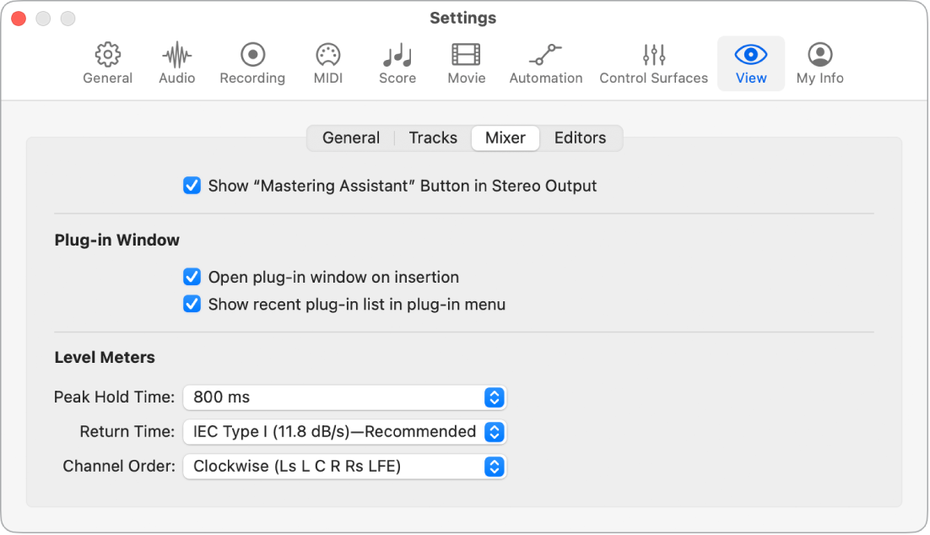Disable Show Mastering Assistant Button in Stereo Output

click(x=192, y=186)
